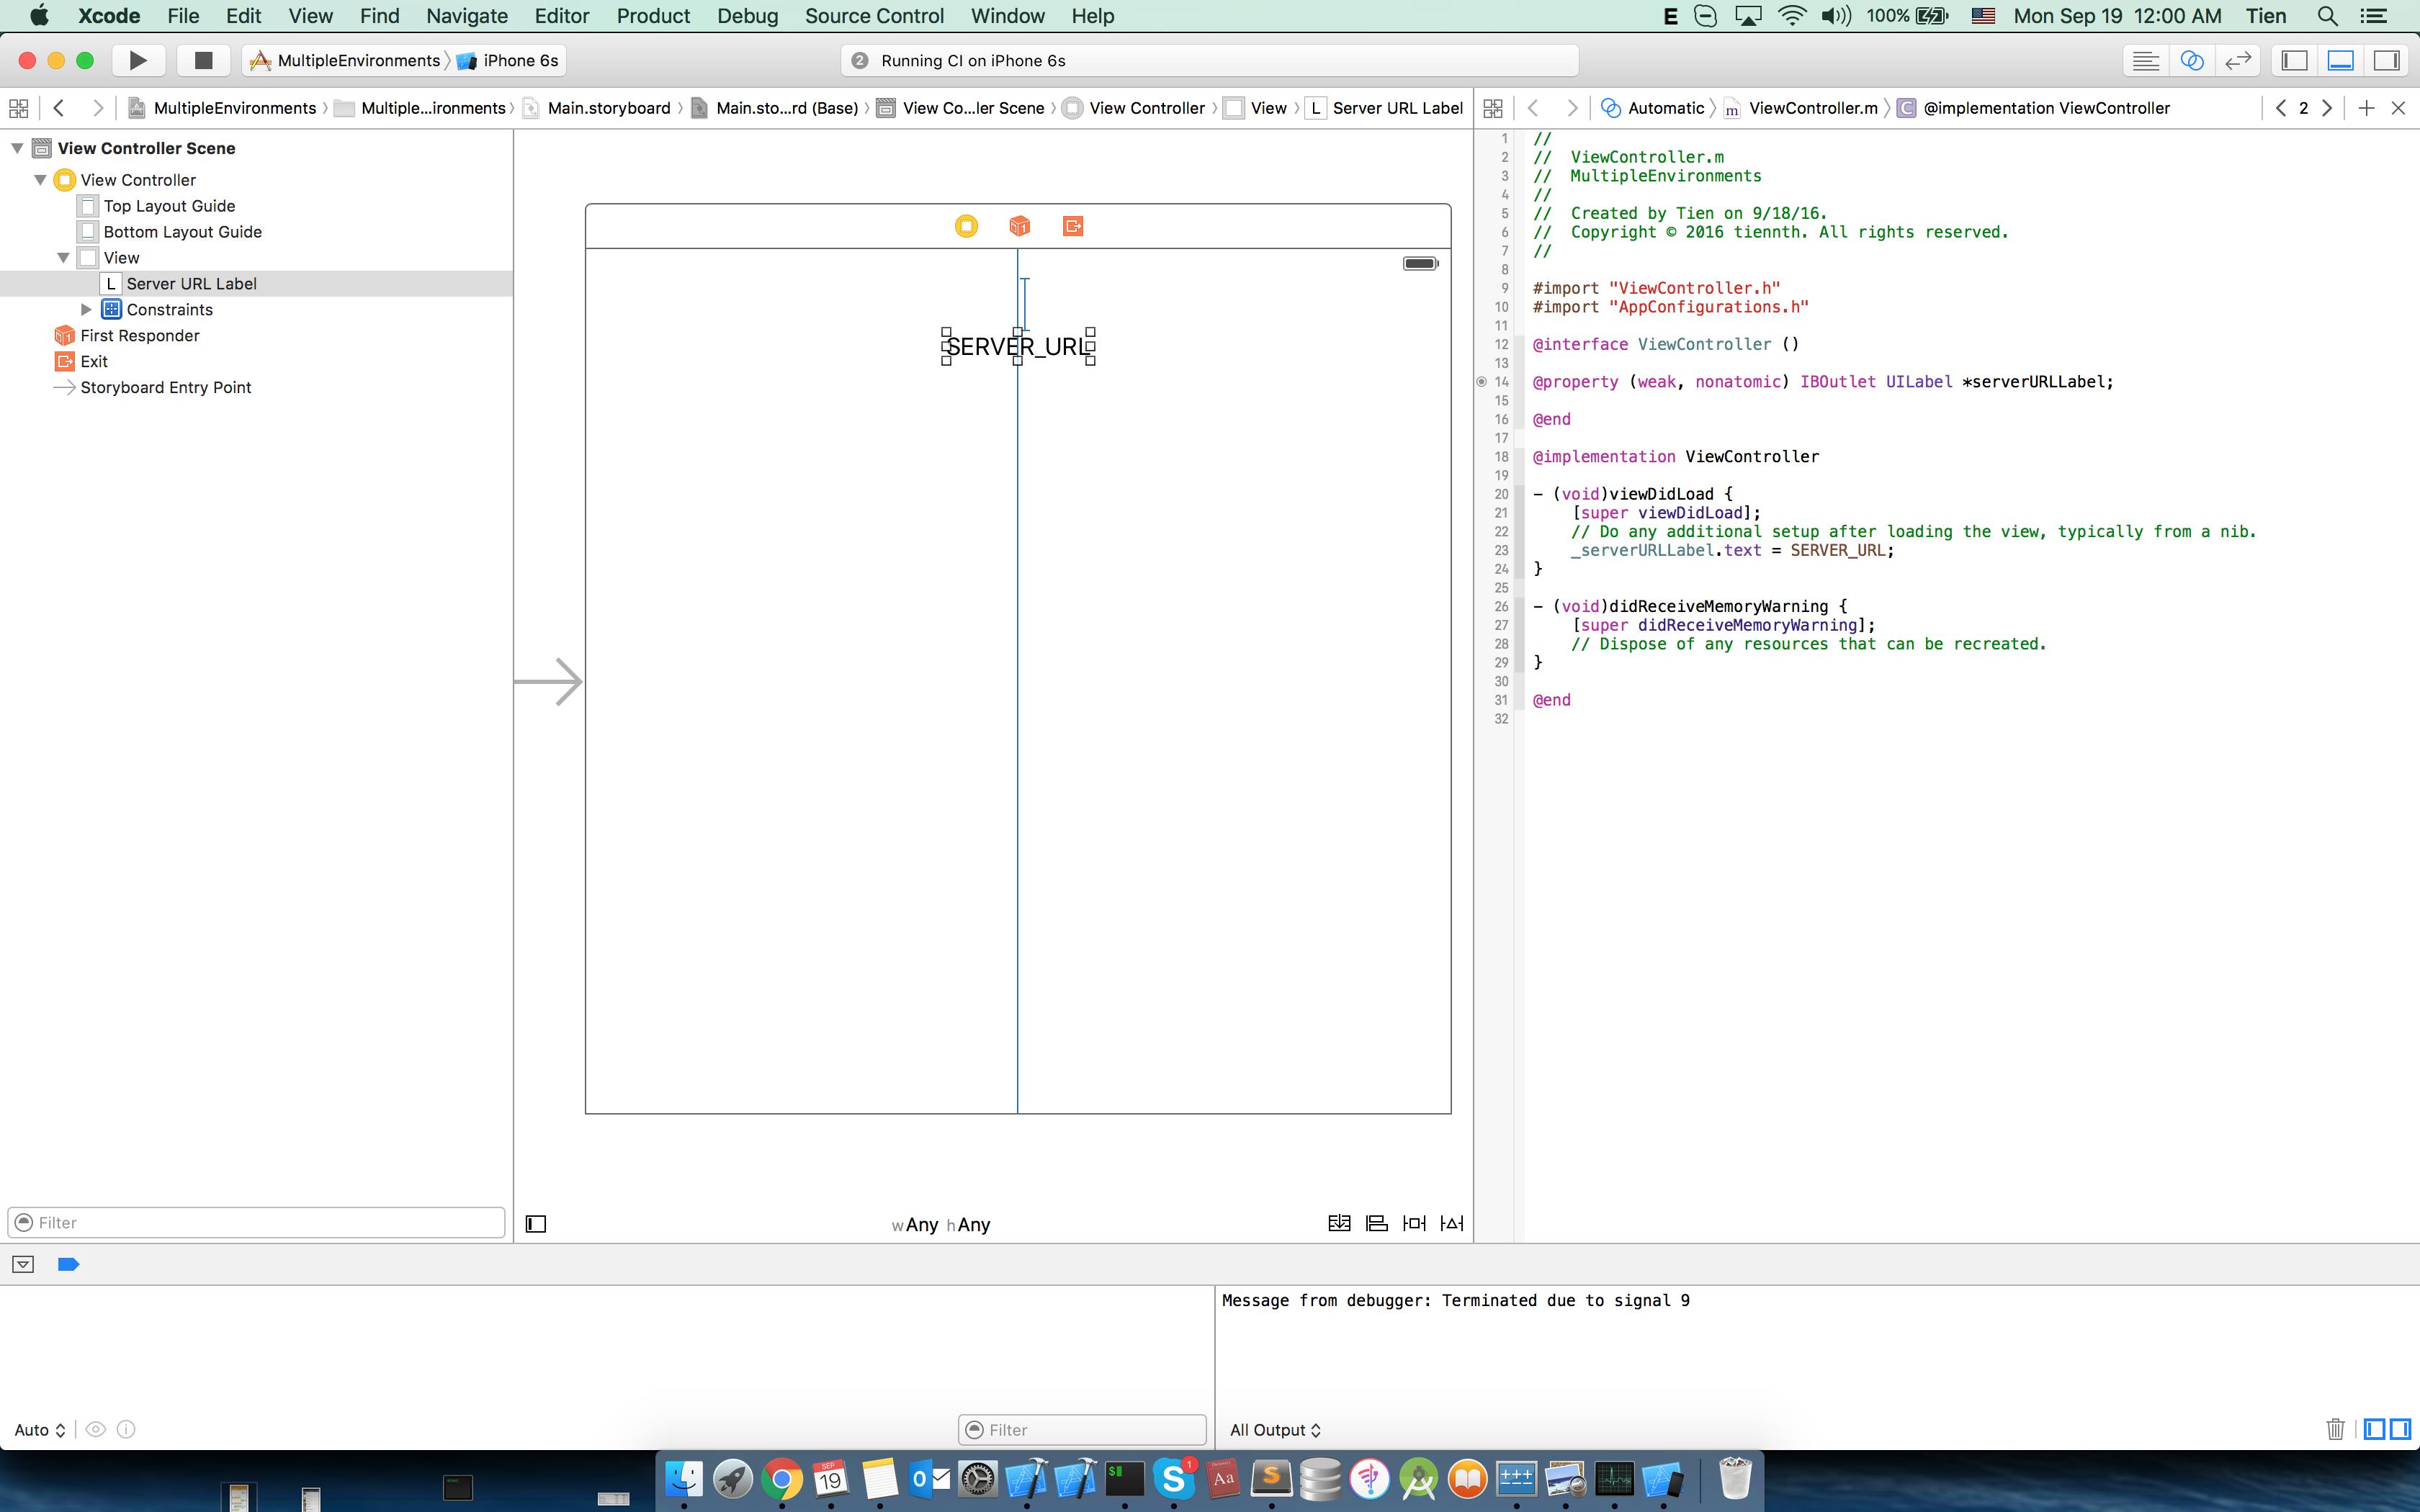Hide the debug area toggle arrow
This screenshot has width=2420, height=1512.
click(23, 1265)
